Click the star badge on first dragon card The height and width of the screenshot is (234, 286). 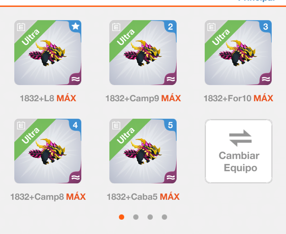tap(75, 26)
